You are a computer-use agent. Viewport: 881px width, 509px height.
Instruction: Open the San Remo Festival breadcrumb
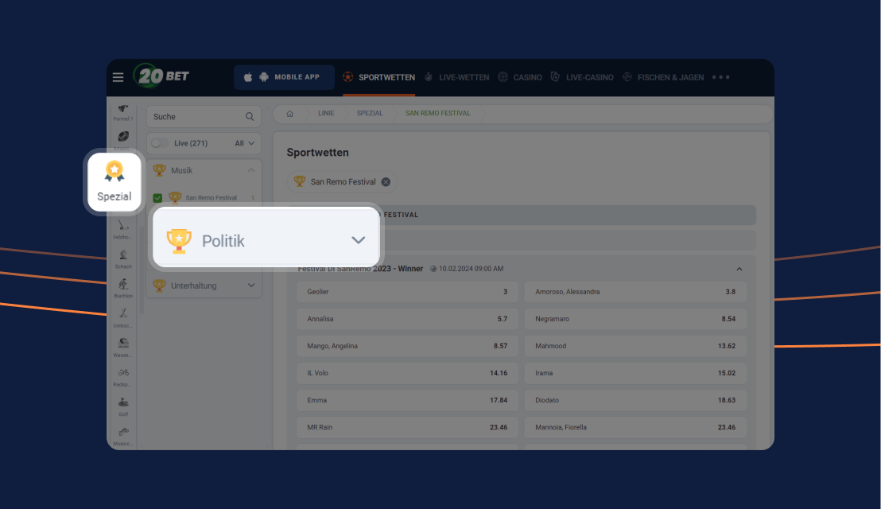click(x=437, y=114)
